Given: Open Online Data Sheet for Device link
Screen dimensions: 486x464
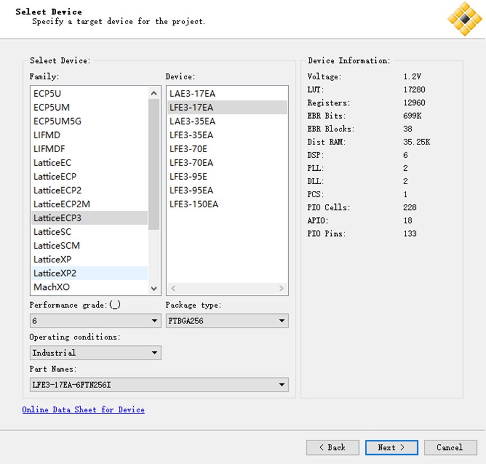Looking at the screenshot, I should tap(83, 410).
